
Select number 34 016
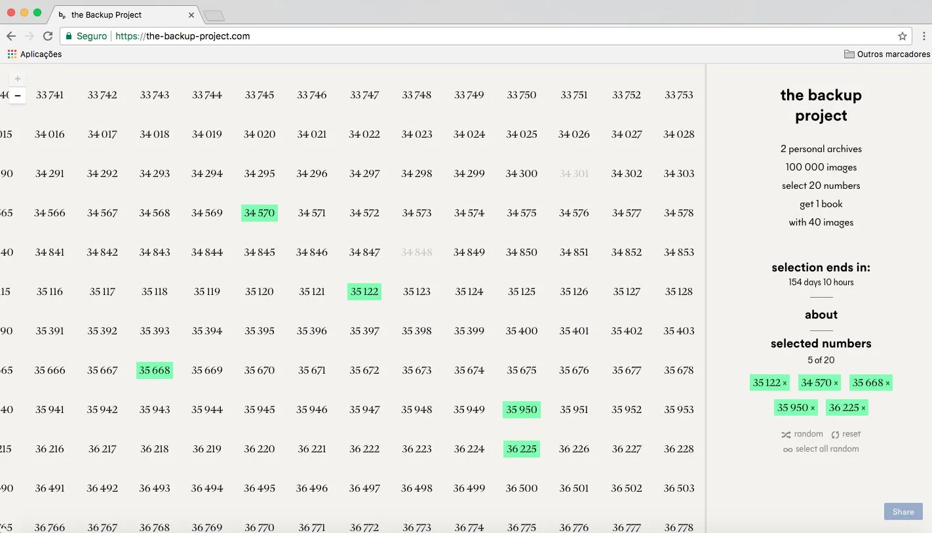50,134
